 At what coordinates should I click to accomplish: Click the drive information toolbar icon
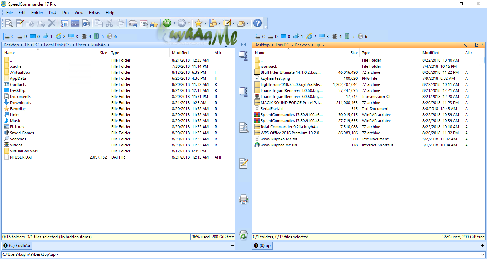(x=133, y=24)
